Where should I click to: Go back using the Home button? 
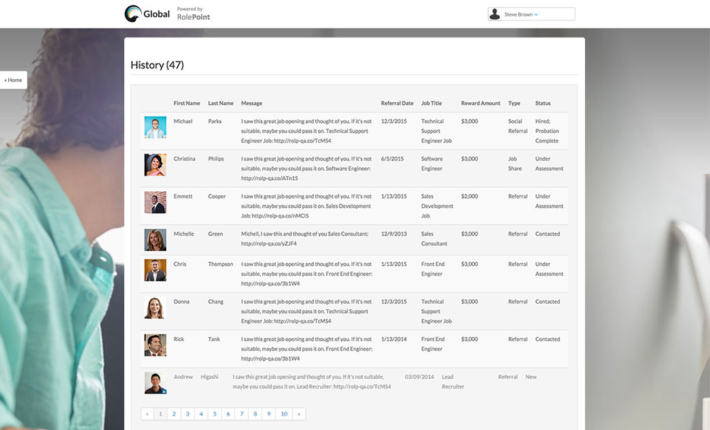pyautogui.click(x=13, y=81)
